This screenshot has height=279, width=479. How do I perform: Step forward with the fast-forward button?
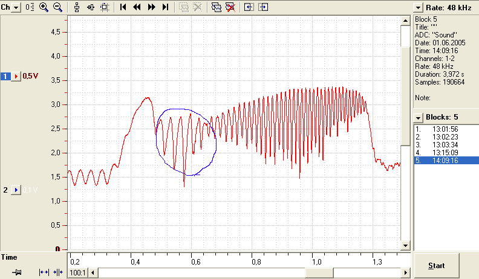coord(151,7)
